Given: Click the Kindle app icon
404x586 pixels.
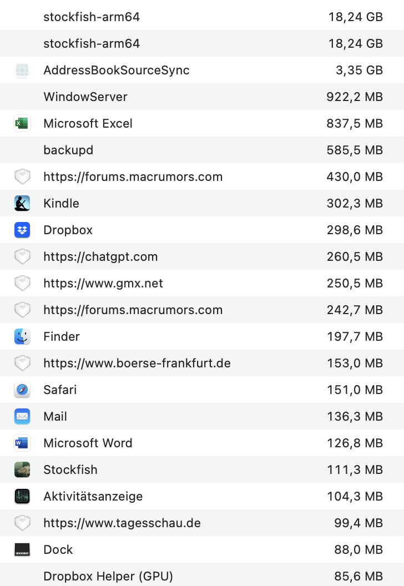Looking at the screenshot, I should pyautogui.click(x=22, y=203).
